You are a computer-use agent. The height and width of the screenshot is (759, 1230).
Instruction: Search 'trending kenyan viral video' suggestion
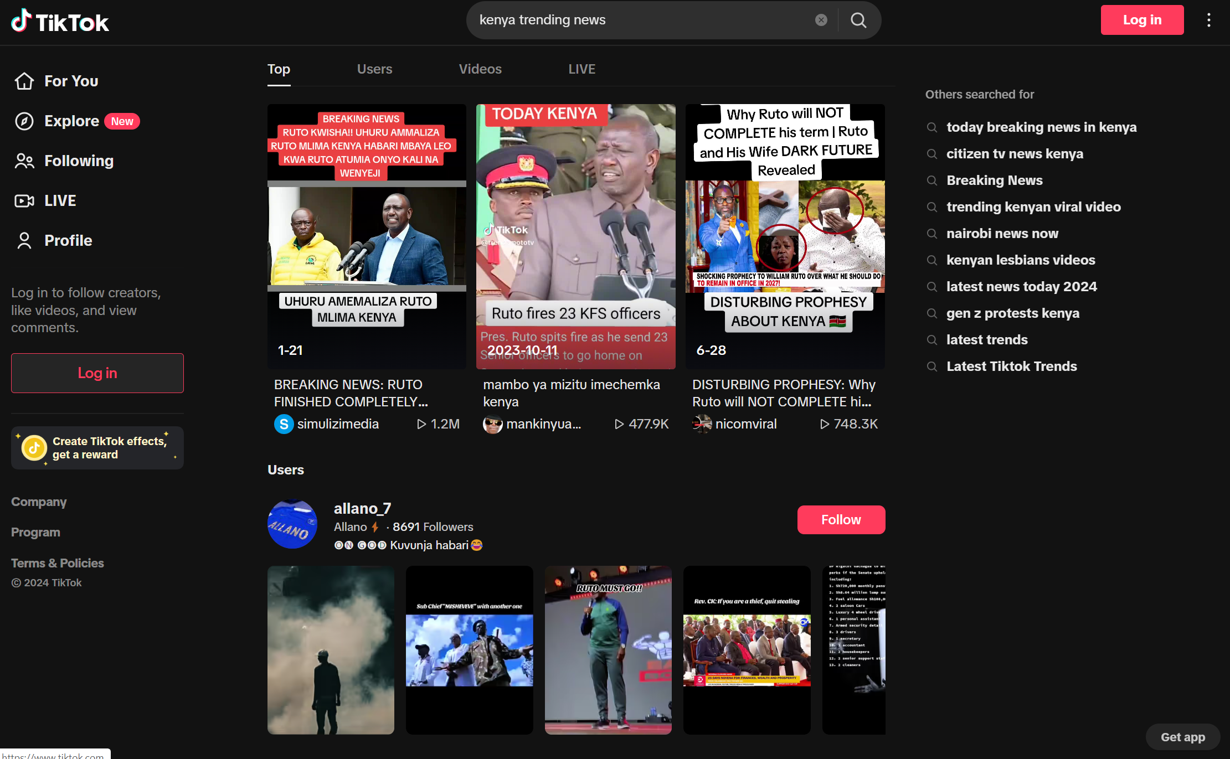click(x=1033, y=207)
